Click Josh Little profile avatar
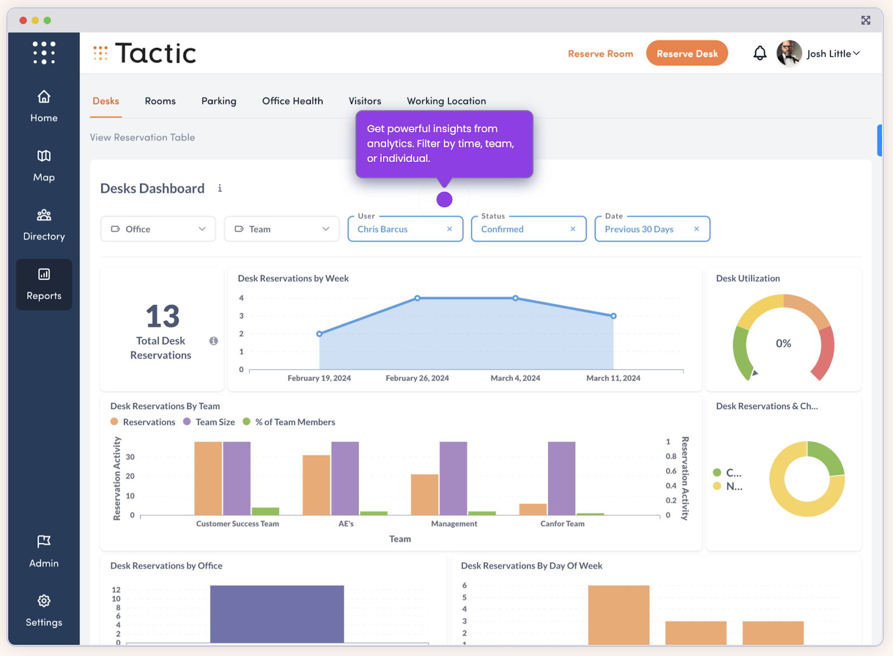The image size is (893, 656). [789, 53]
